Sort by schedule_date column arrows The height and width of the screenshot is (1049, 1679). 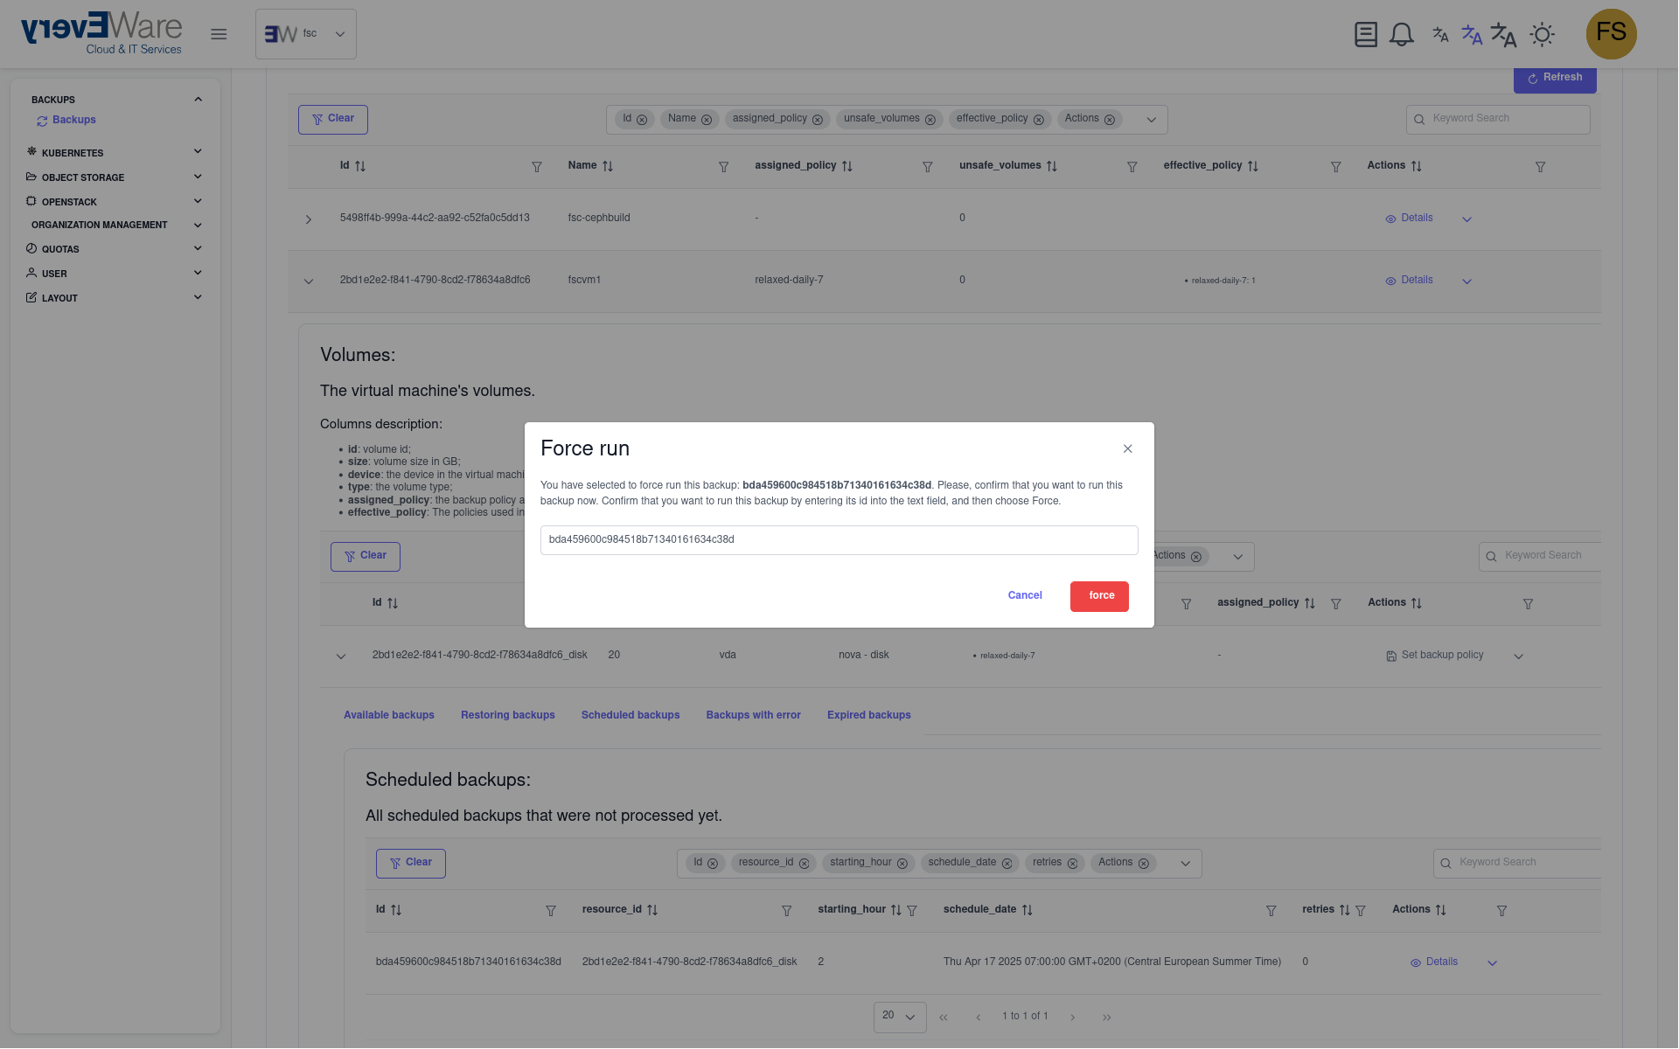pyautogui.click(x=1028, y=910)
